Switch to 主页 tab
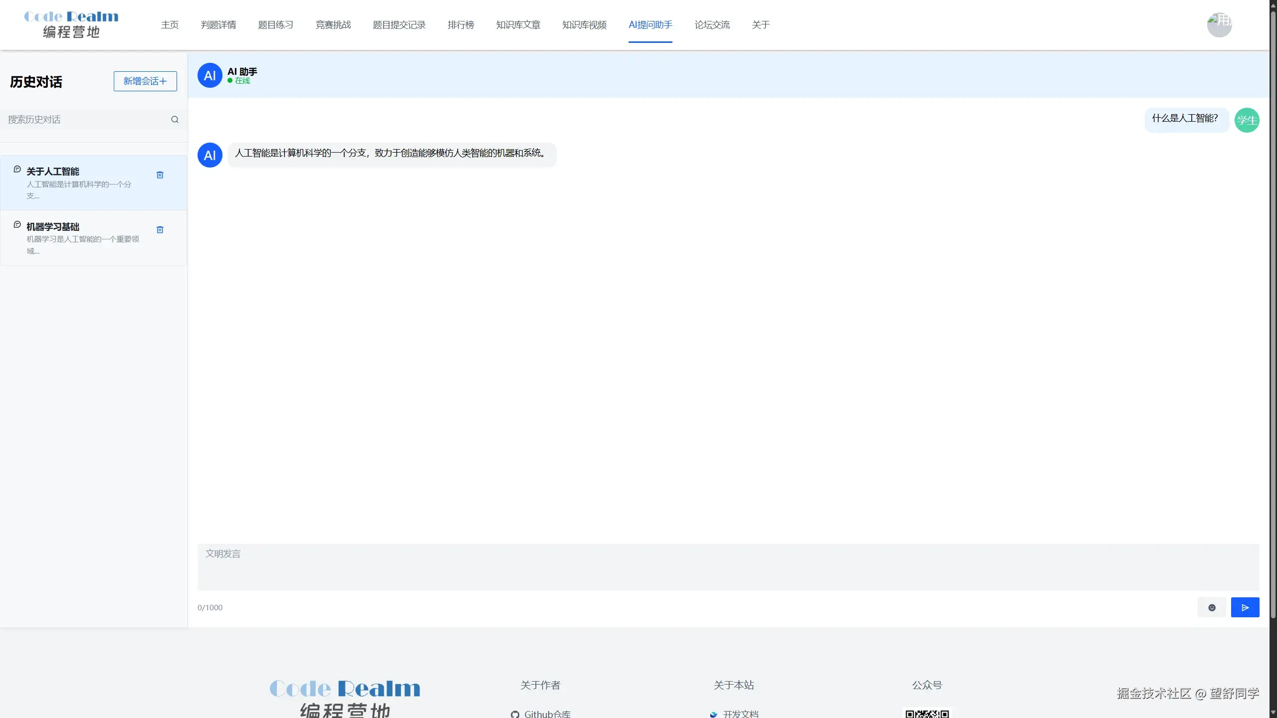Image resolution: width=1277 pixels, height=718 pixels. pyautogui.click(x=170, y=24)
